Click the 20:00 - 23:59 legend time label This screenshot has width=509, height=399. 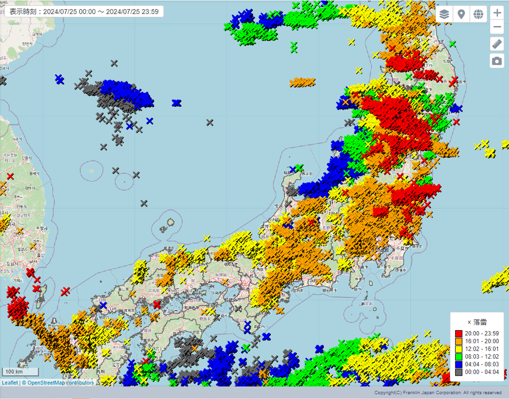coord(482,333)
